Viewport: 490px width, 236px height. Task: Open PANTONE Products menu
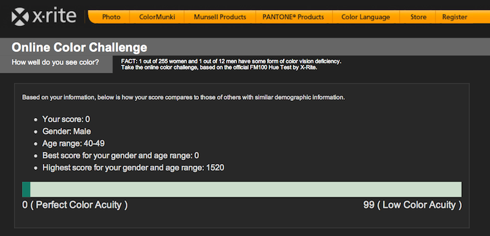[x=293, y=17]
